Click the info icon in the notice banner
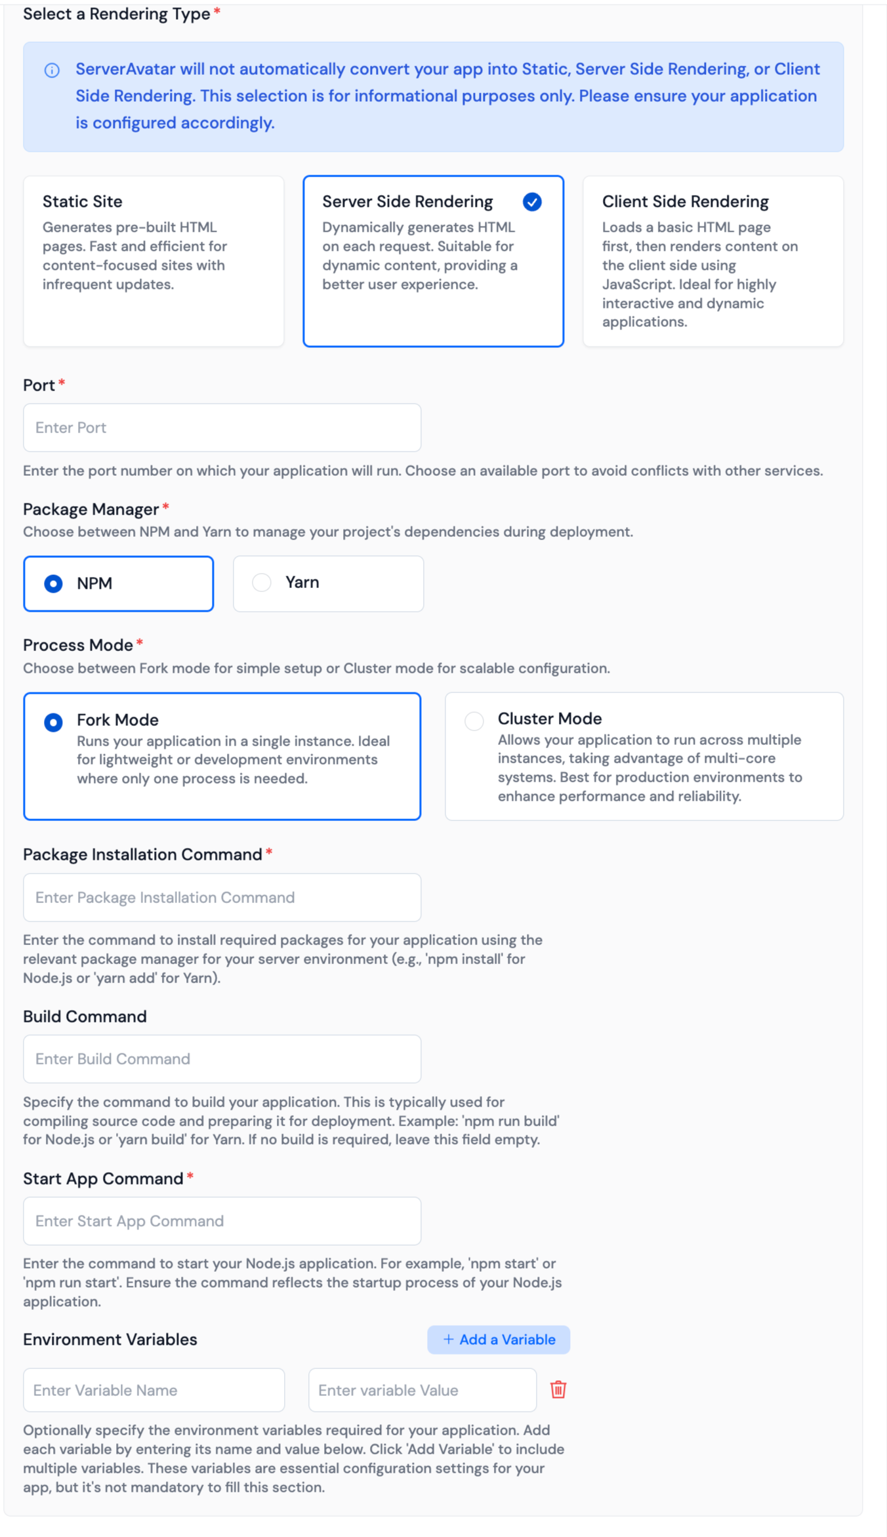The width and height of the screenshot is (887, 1537). (x=52, y=70)
